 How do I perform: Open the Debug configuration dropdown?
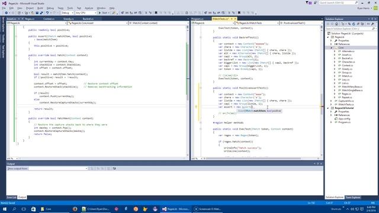(x=68, y=13)
